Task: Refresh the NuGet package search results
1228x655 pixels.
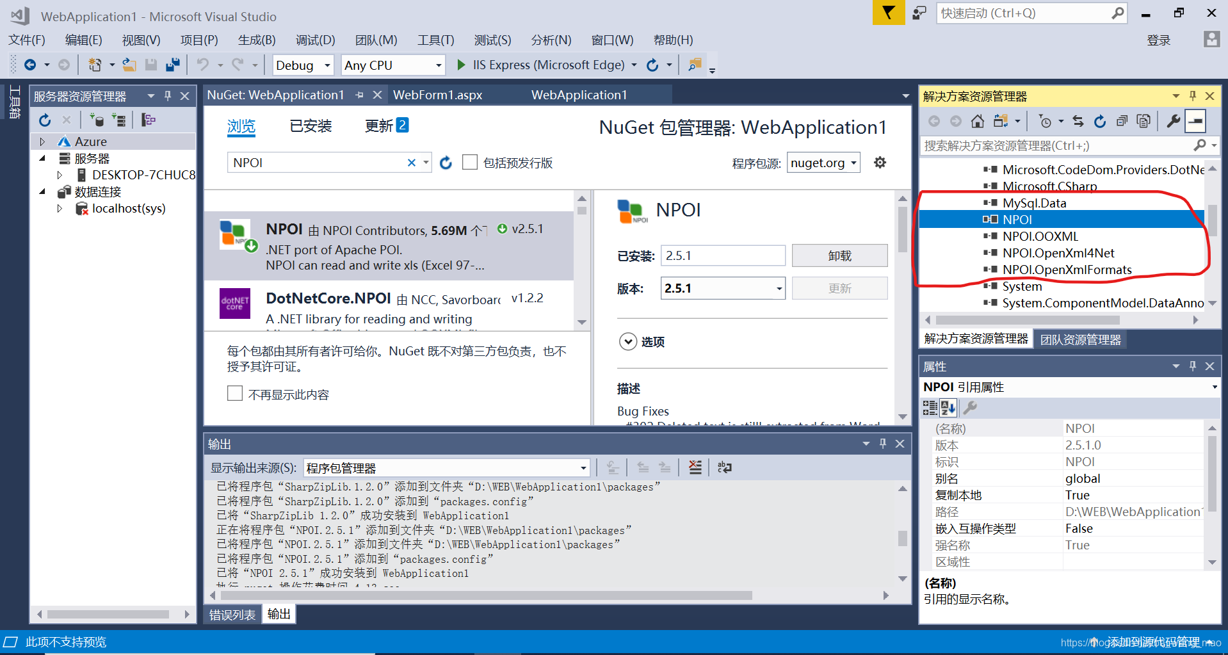Action: [x=446, y=163]
